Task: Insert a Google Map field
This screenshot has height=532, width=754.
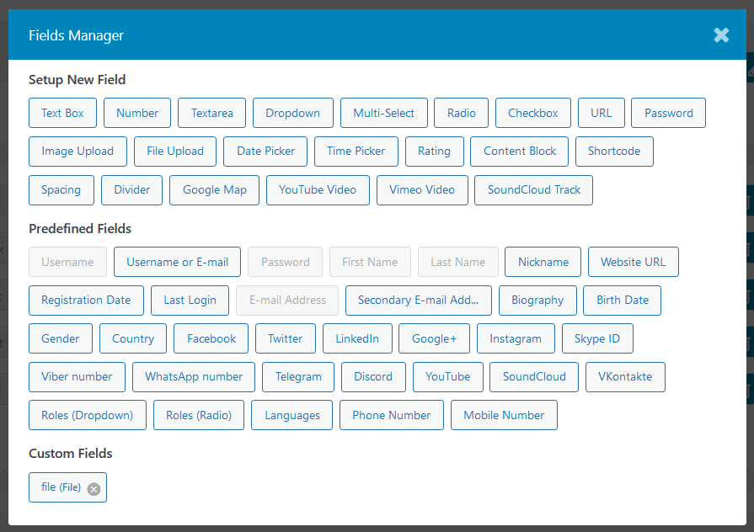Action: click(x=215, y=190)
